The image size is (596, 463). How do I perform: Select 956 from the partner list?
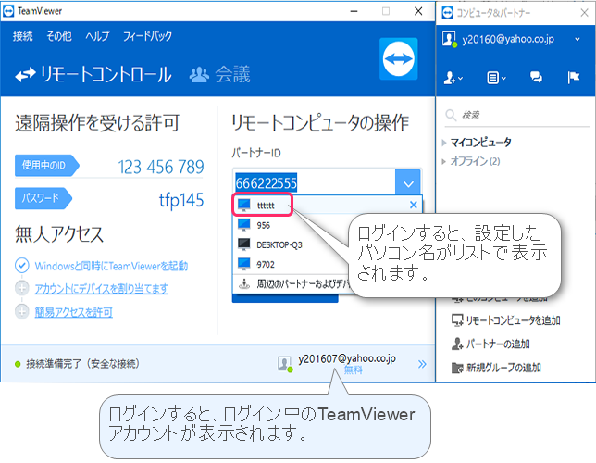[263, 225]
